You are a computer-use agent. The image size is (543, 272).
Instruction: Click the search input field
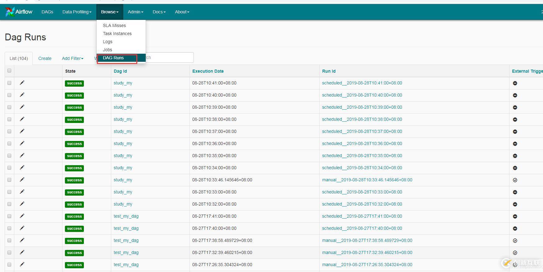(x=169, y=57)
